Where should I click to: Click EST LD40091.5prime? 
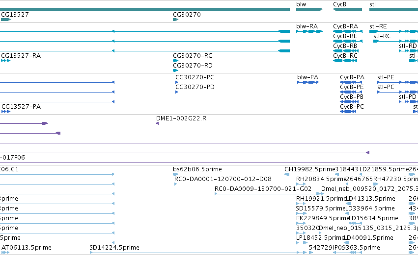pyautogui.click(x=369, y=238)
